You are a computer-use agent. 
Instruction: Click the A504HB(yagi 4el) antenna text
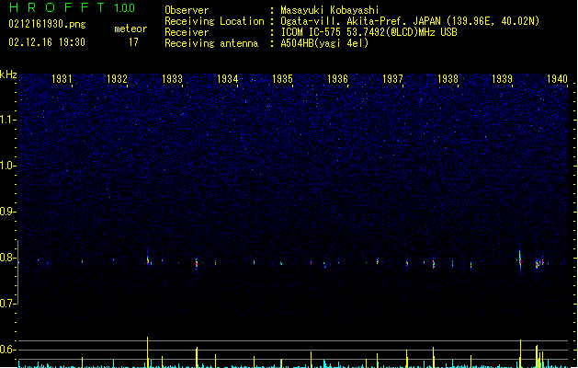[324, 43]
